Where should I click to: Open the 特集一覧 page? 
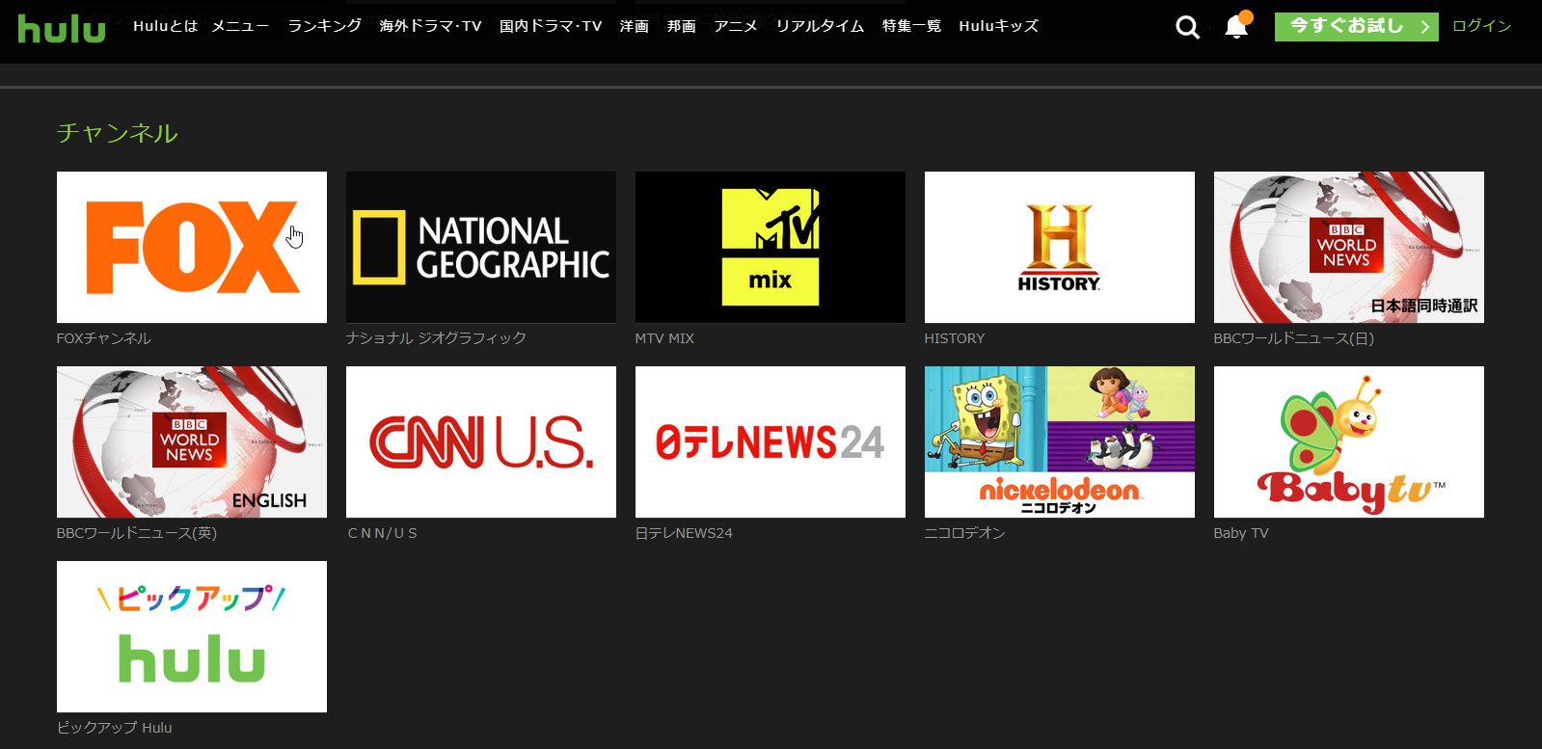[911, 26]
